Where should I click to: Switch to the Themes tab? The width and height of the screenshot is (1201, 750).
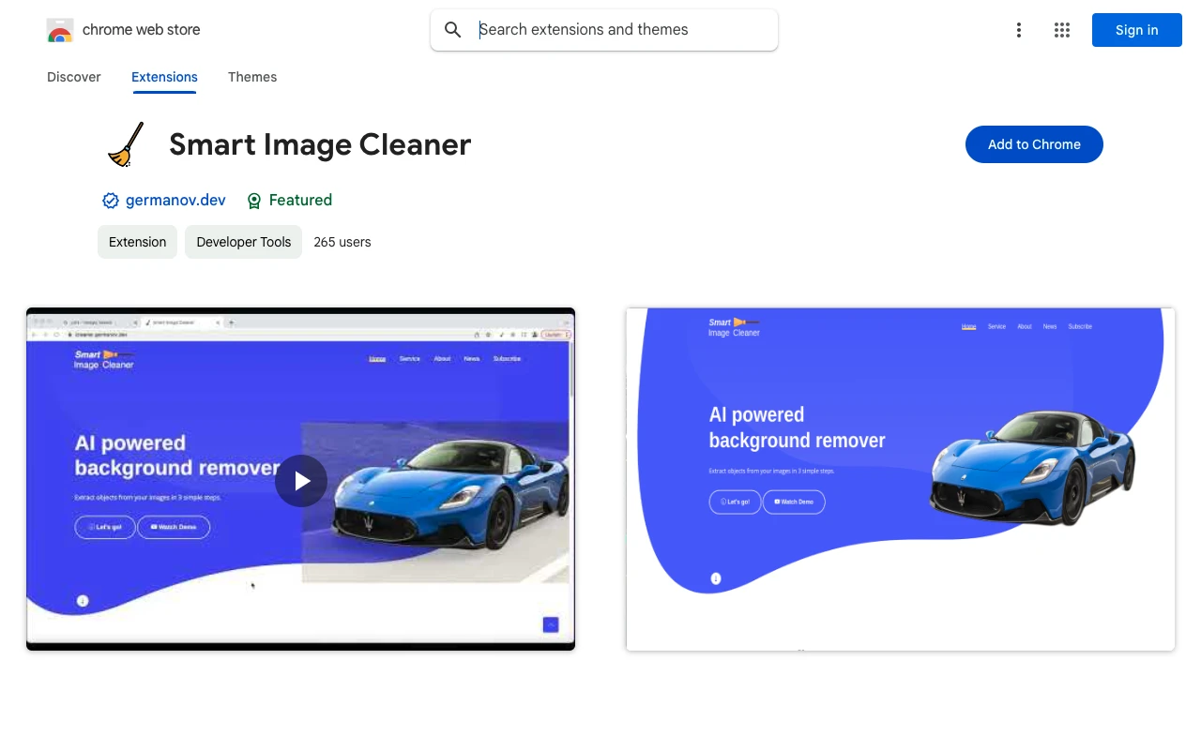coord(252,77)
